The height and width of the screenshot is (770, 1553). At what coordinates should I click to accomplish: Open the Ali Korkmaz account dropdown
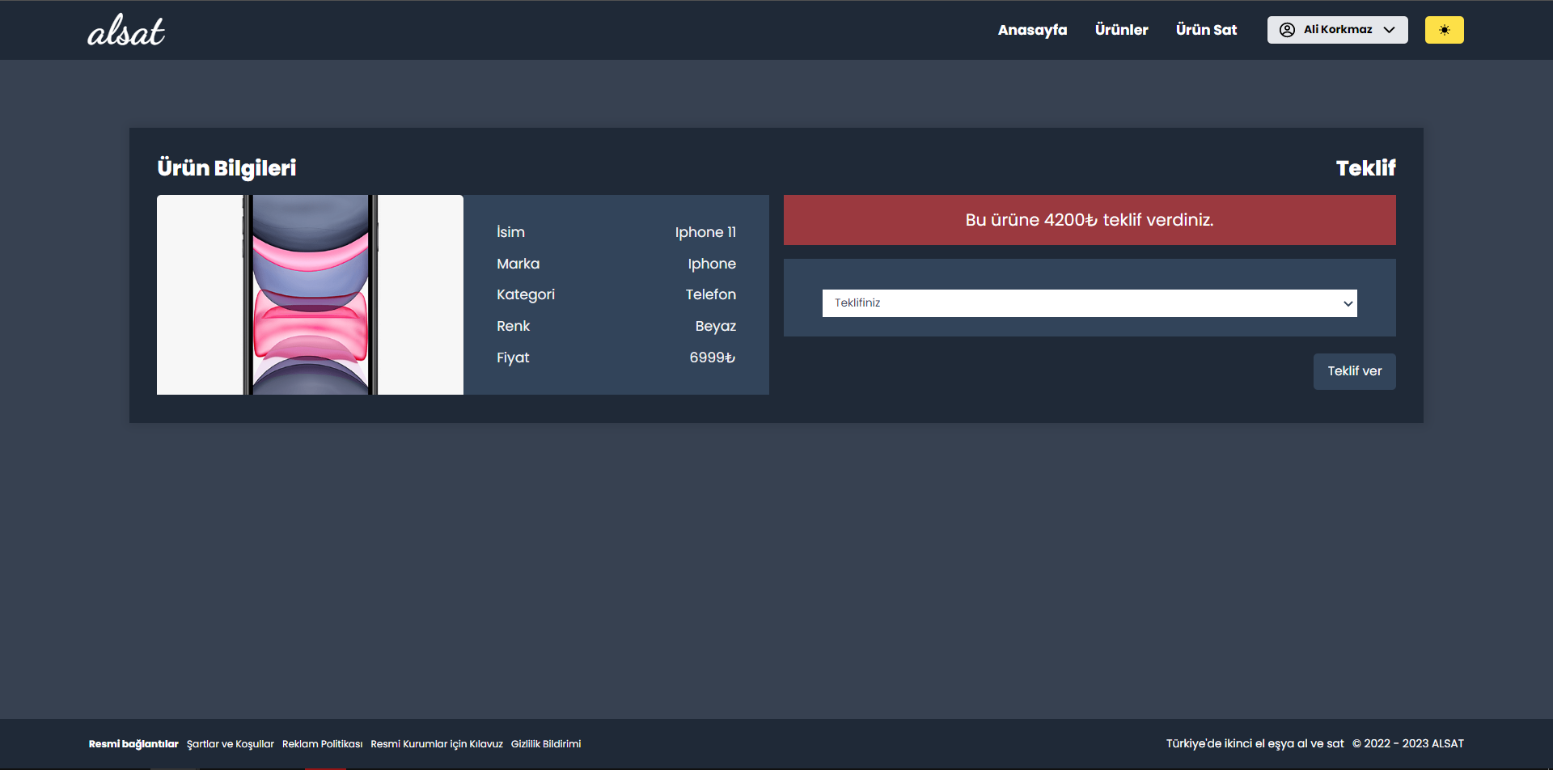pyautogui.click(x=1337, y=30)
